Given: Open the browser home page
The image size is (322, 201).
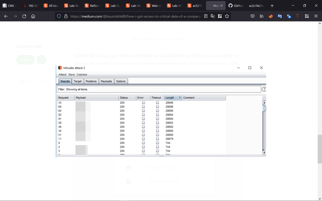Looking at the screenshot, I should pyautogui.click(x=33, y=16).
